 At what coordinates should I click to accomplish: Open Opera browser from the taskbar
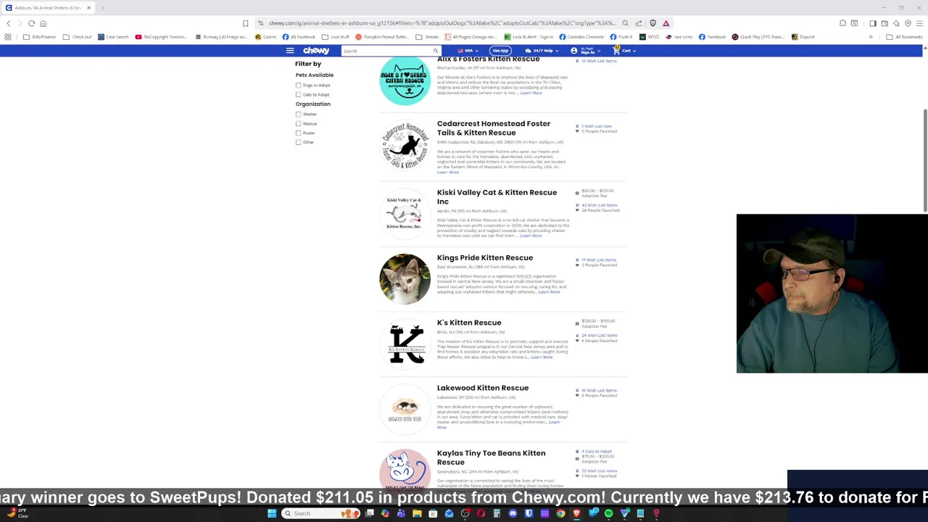[x=481, y=513]
